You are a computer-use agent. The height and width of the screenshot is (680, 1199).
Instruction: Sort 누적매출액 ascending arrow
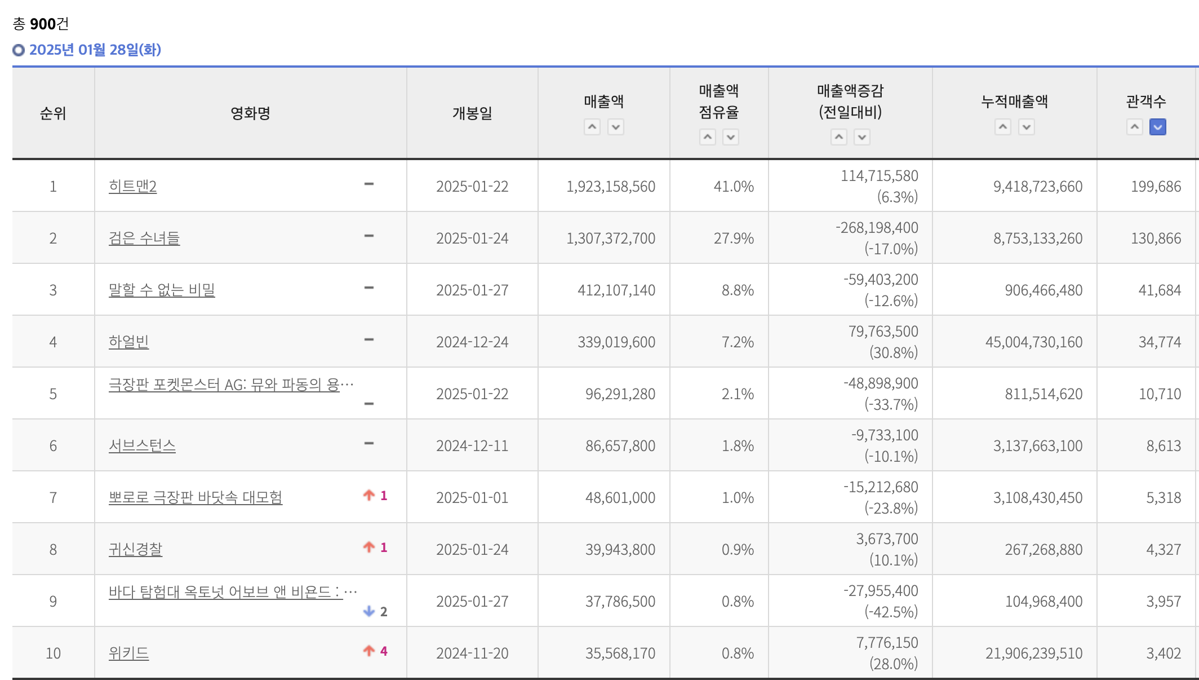(1003, 127)
